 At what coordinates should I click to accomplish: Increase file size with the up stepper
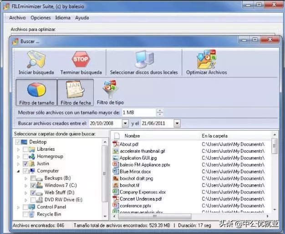click(x=160, y=111)
